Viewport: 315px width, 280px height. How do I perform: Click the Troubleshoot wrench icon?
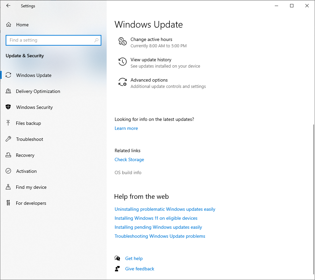point(9,139)
